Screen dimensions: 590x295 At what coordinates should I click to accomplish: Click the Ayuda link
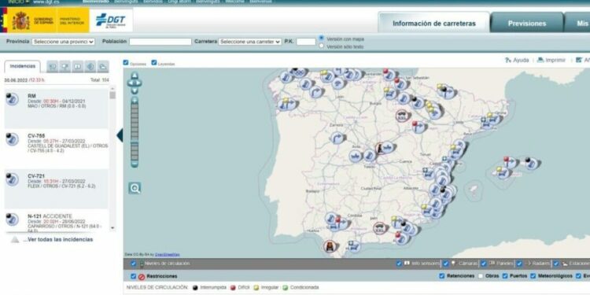pos(521,61)
